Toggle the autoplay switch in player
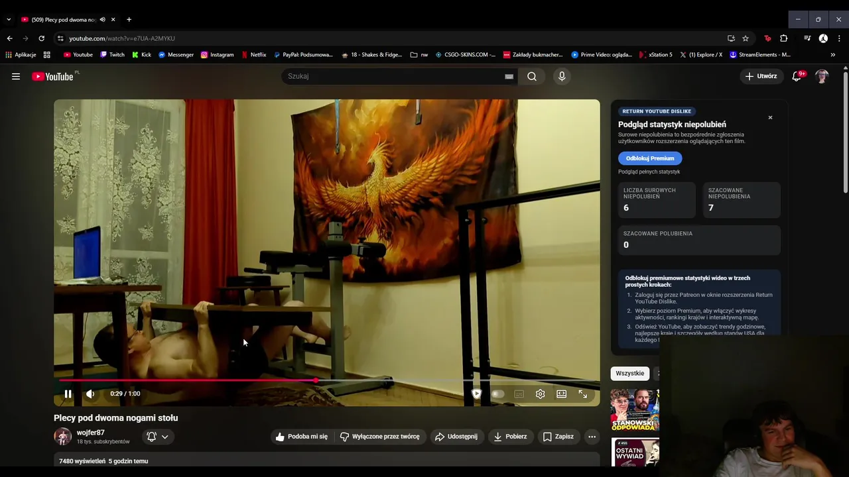The height and width of the screenshot is (477, 849). [497, 394]
